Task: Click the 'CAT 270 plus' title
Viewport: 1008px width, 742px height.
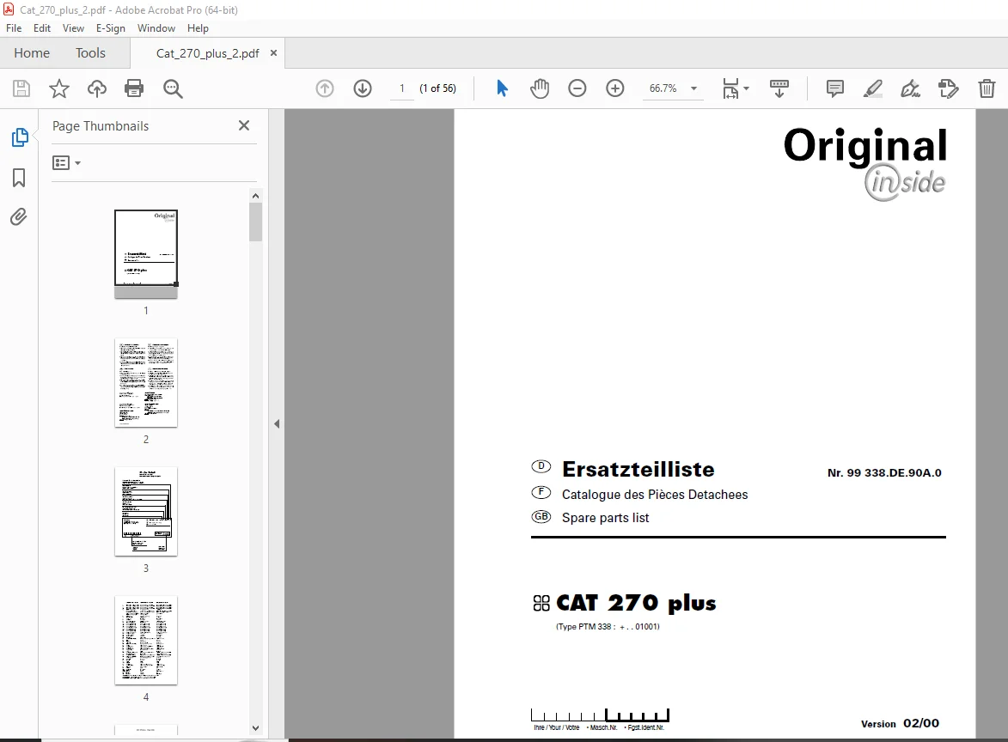Action: pos(636,603)
